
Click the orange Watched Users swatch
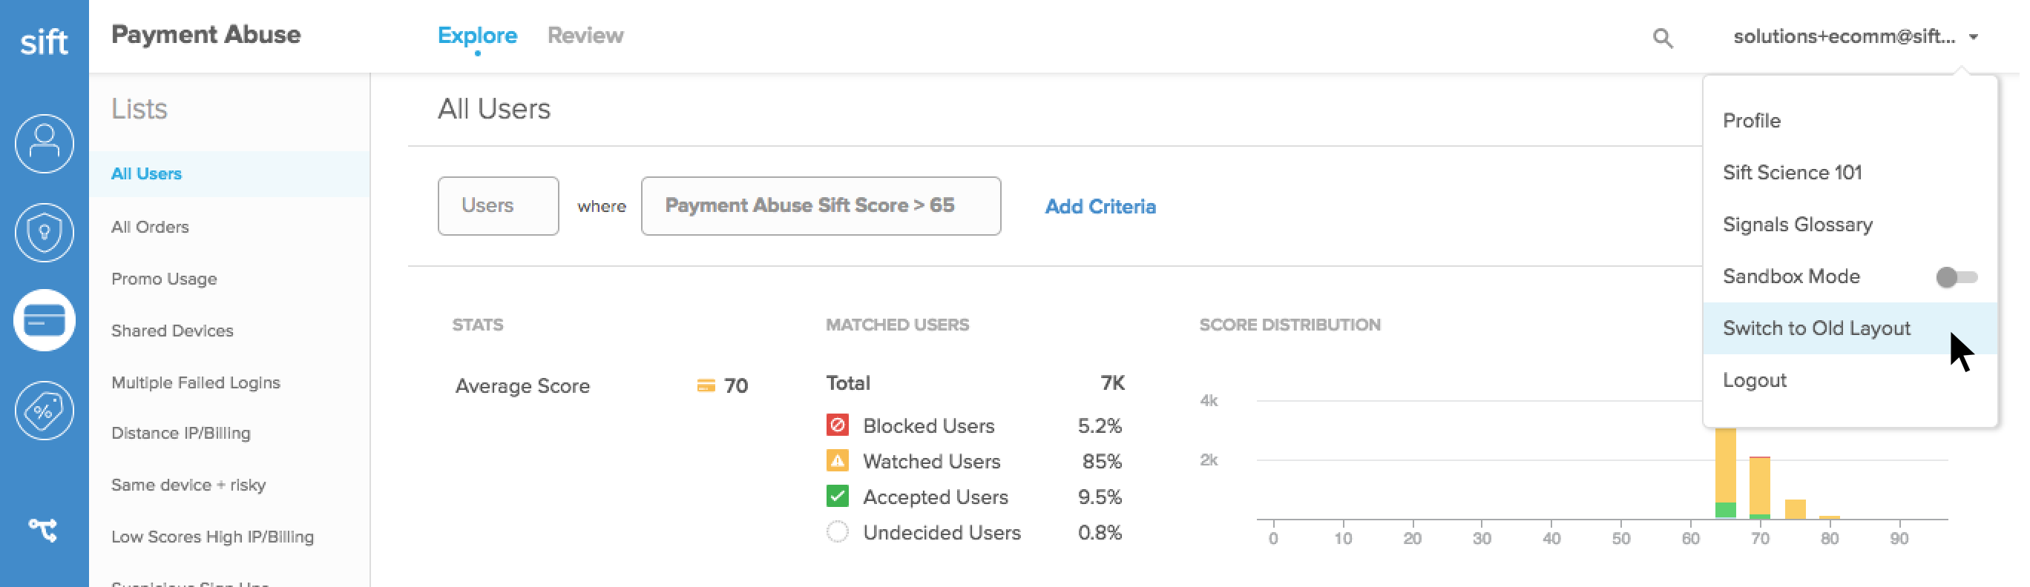pyautogui.click(x=837, y=460)
